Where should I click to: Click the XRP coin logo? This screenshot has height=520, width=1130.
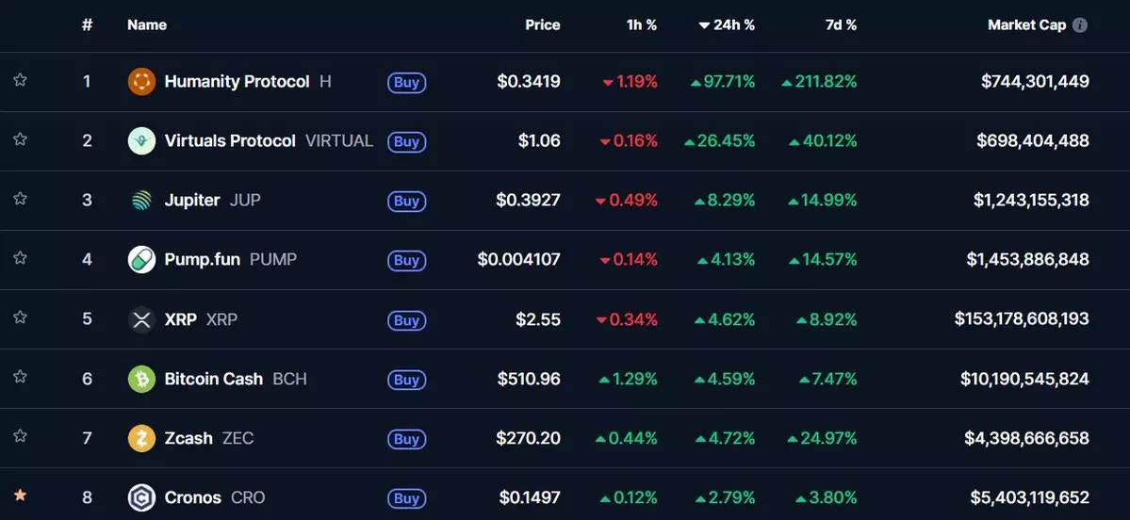(x=141, y=320)
